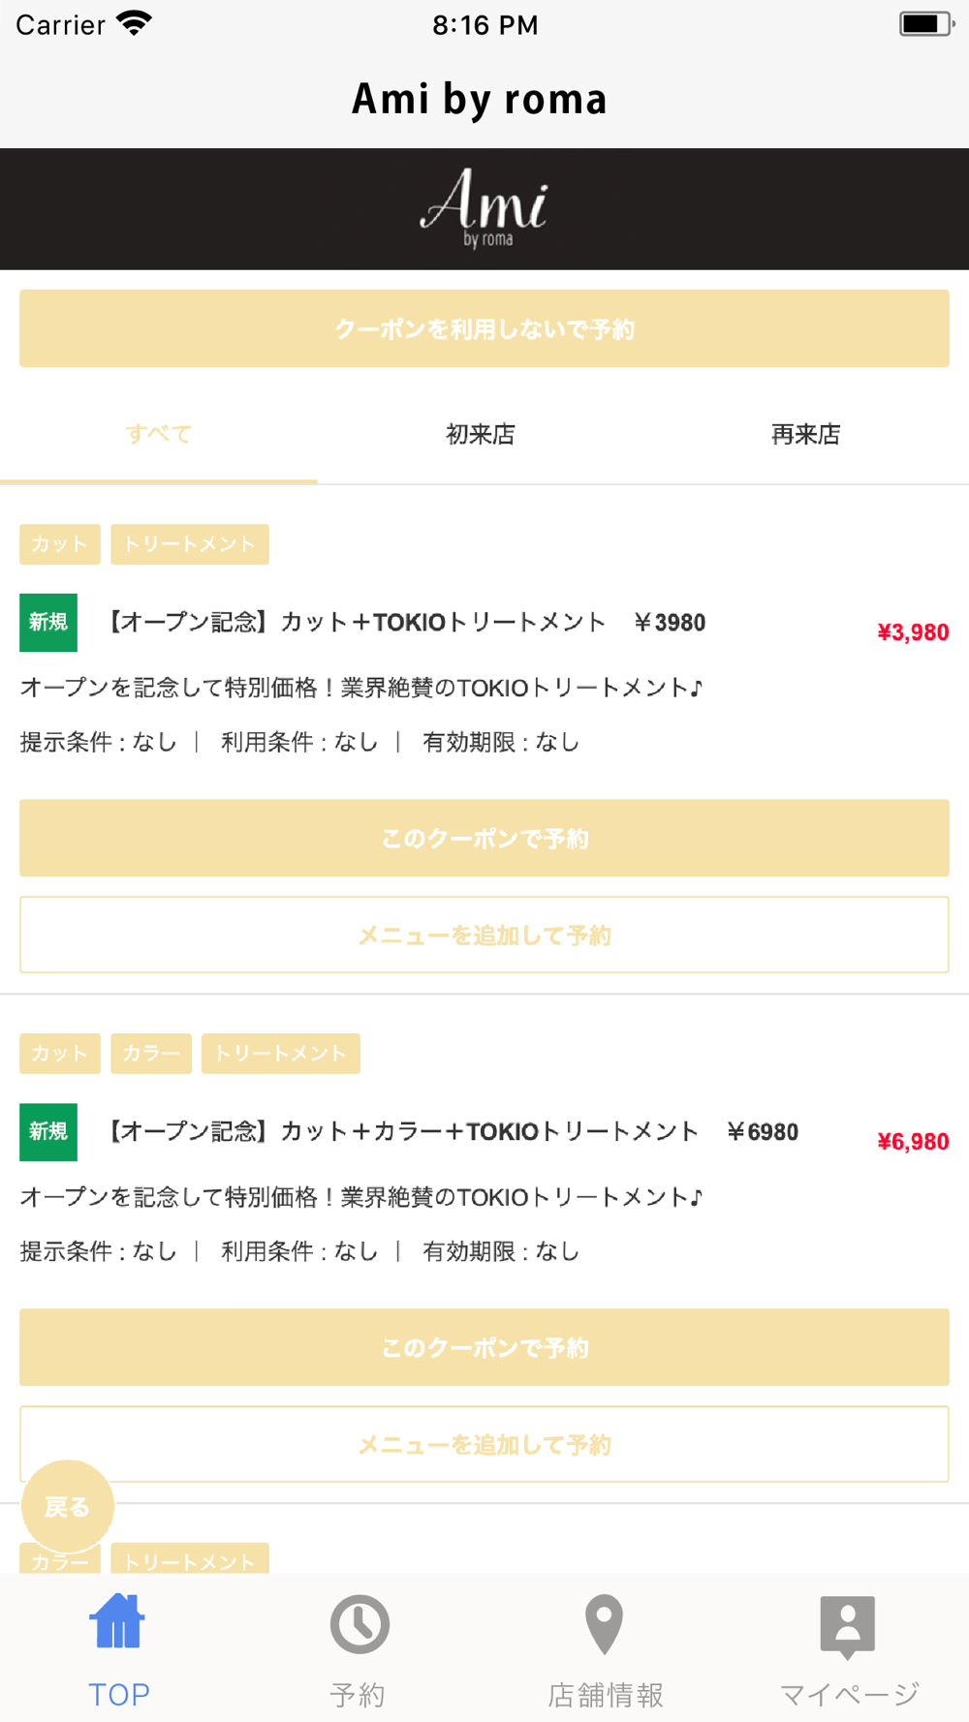Tap the round 戻る back button
This screenshot has height=1722, width=969.
[x=68, y=1506]
